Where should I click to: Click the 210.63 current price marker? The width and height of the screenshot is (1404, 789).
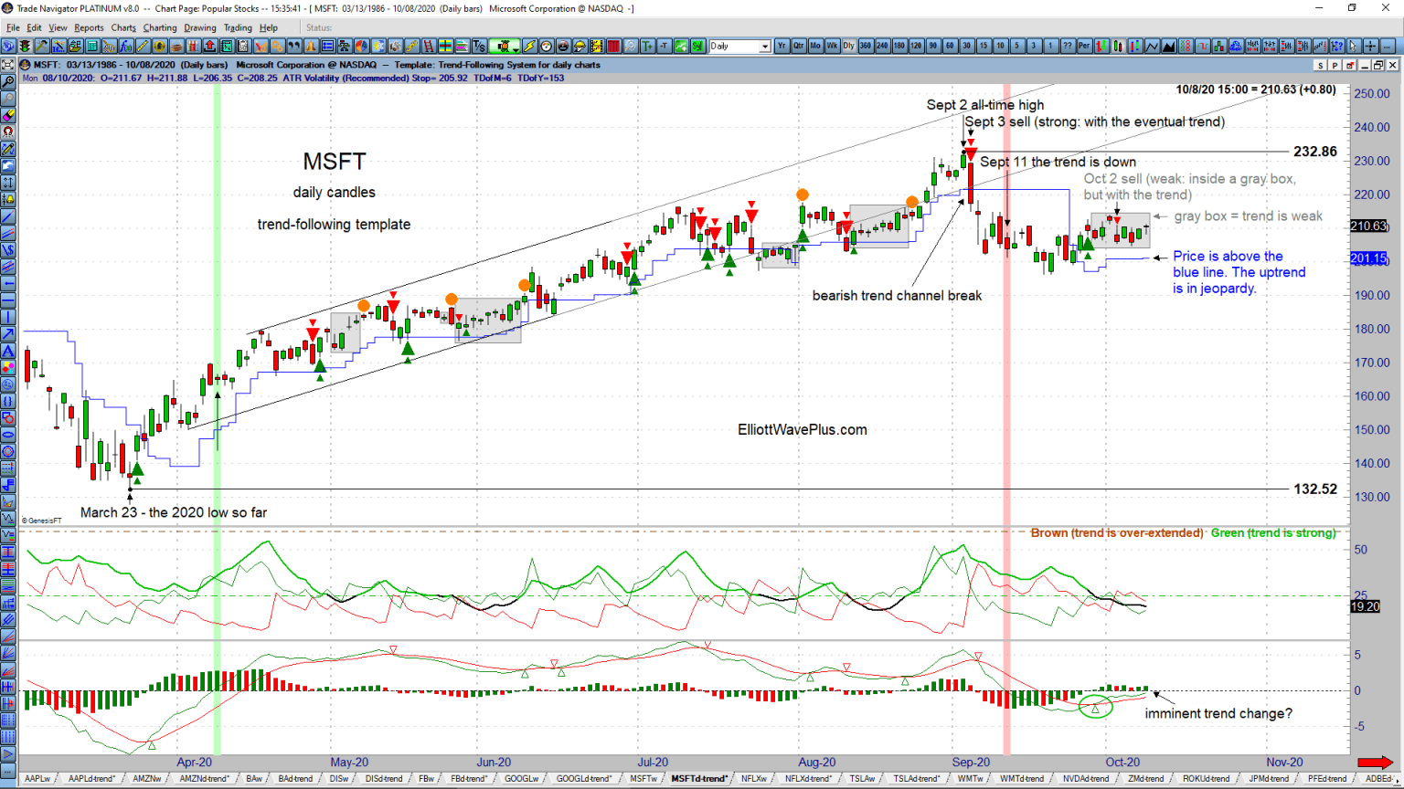coord(1367,226)
